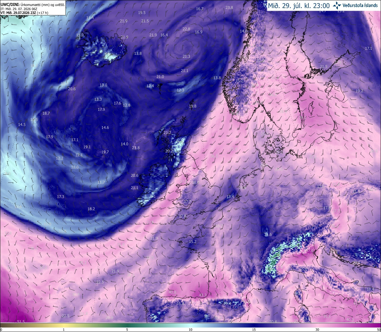
Task: Click the 51.5 value in the bottom-left corner
Action: pos(21,322)
